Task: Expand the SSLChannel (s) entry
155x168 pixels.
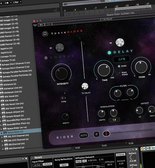Action: point(3,149)
